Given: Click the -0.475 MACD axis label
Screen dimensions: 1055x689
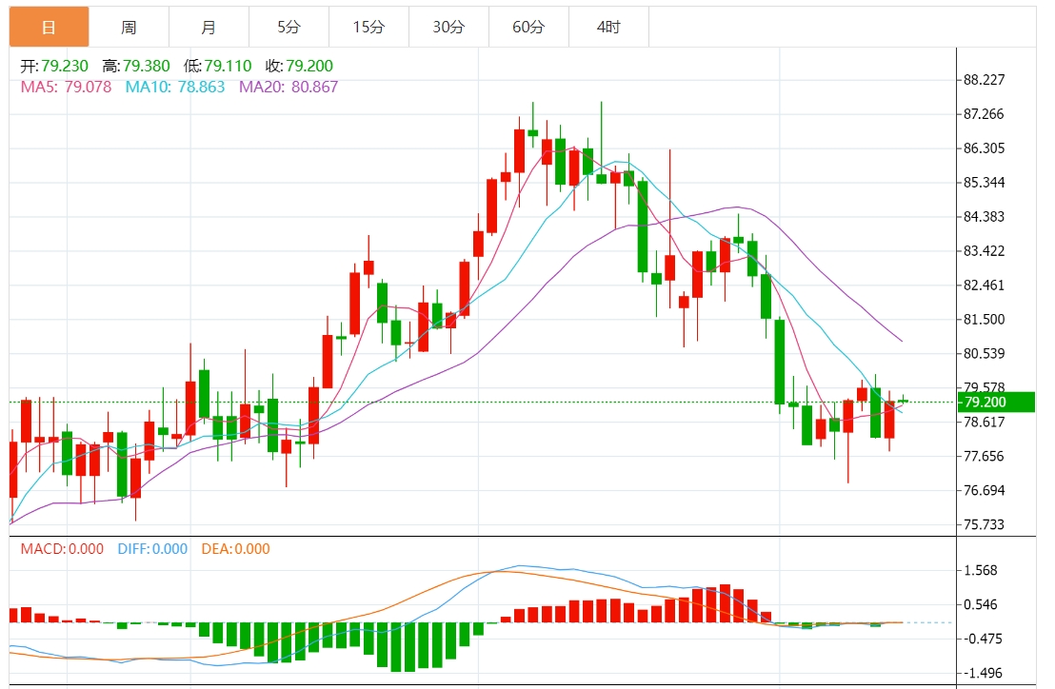Looking at the screenshot, I should tap(981, 640).
